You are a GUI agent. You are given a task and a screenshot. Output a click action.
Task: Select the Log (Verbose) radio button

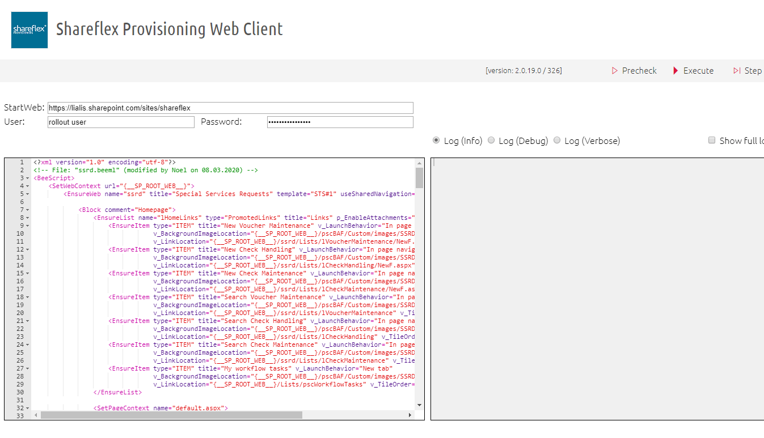[x=557, y=140]
